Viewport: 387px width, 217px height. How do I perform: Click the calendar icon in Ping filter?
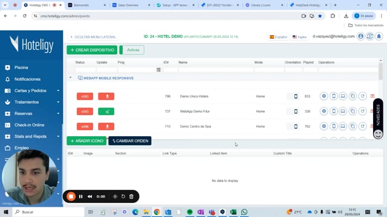tap(158, 70)
